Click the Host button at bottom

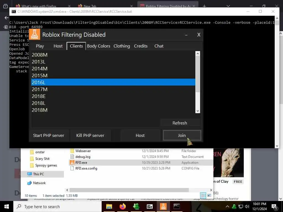pos(140,135)
